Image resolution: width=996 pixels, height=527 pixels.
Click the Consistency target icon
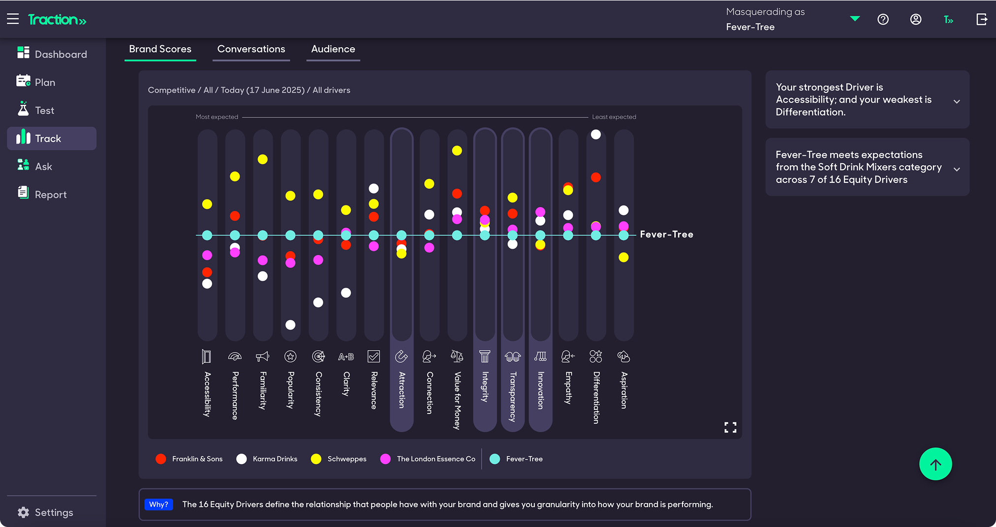tap(318, 356)
